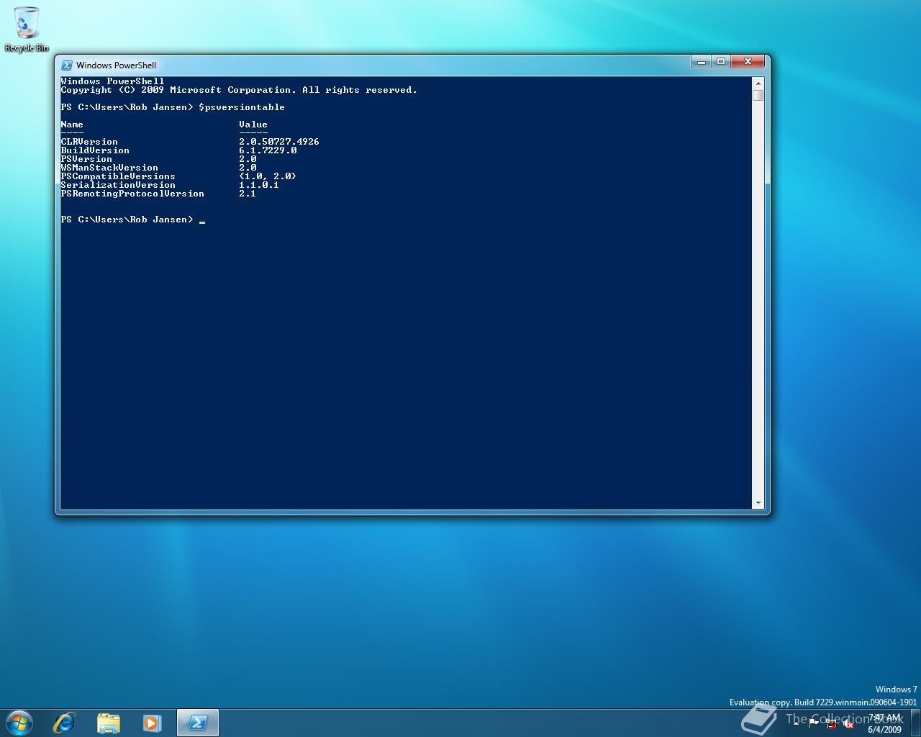The height and width of the screenshot is (737, 921).
Task: Click the network status tray icon
Action: tap(832, 723)
